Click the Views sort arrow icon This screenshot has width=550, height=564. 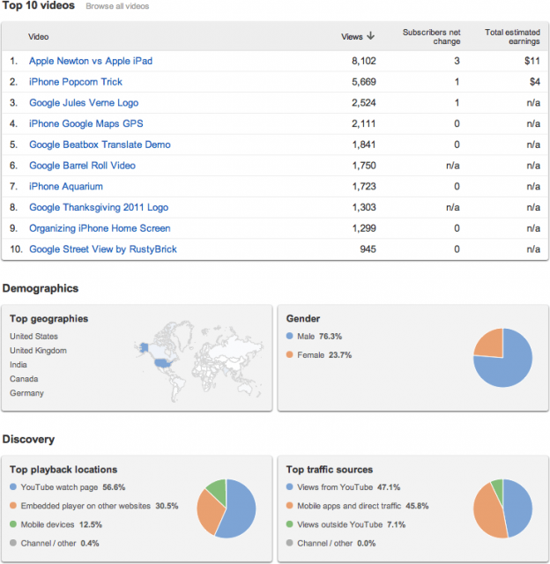coord(370,36)
